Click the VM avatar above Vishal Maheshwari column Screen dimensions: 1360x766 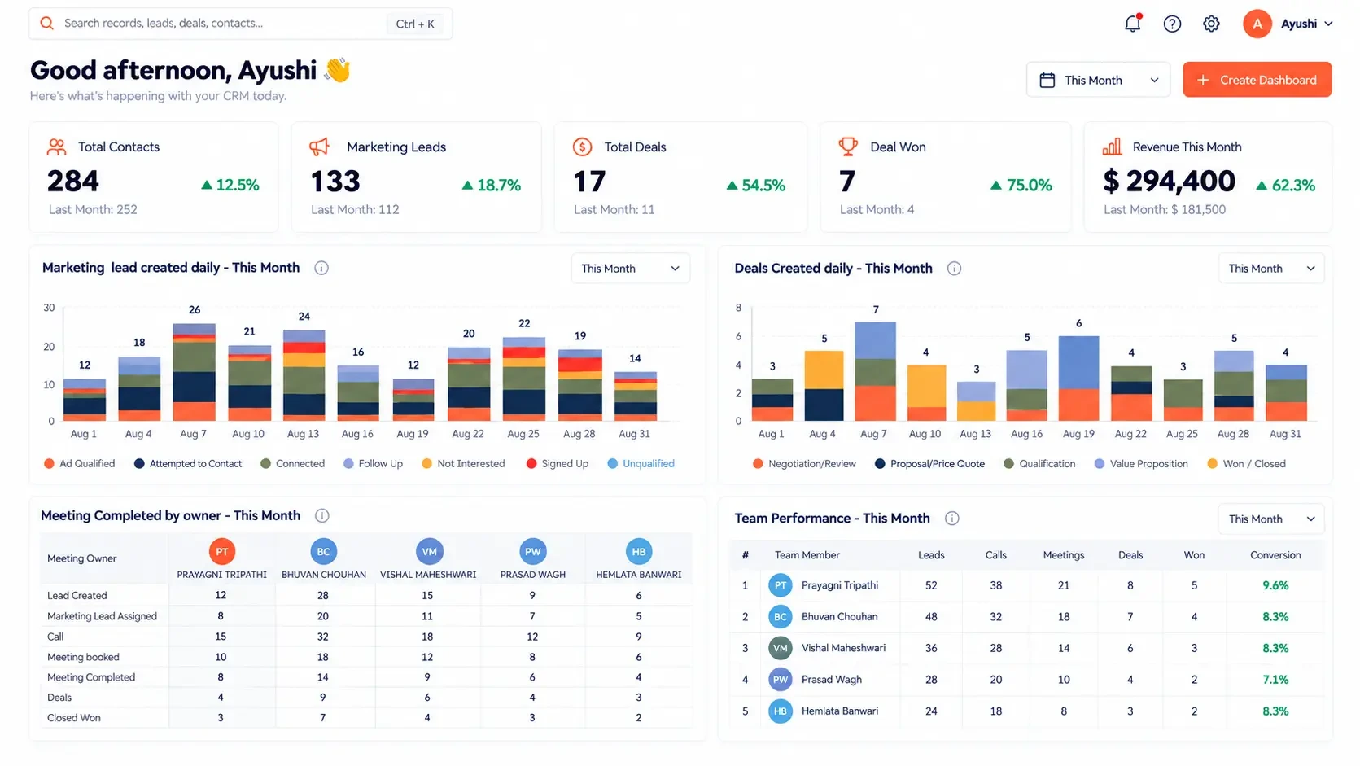(429, 551)
